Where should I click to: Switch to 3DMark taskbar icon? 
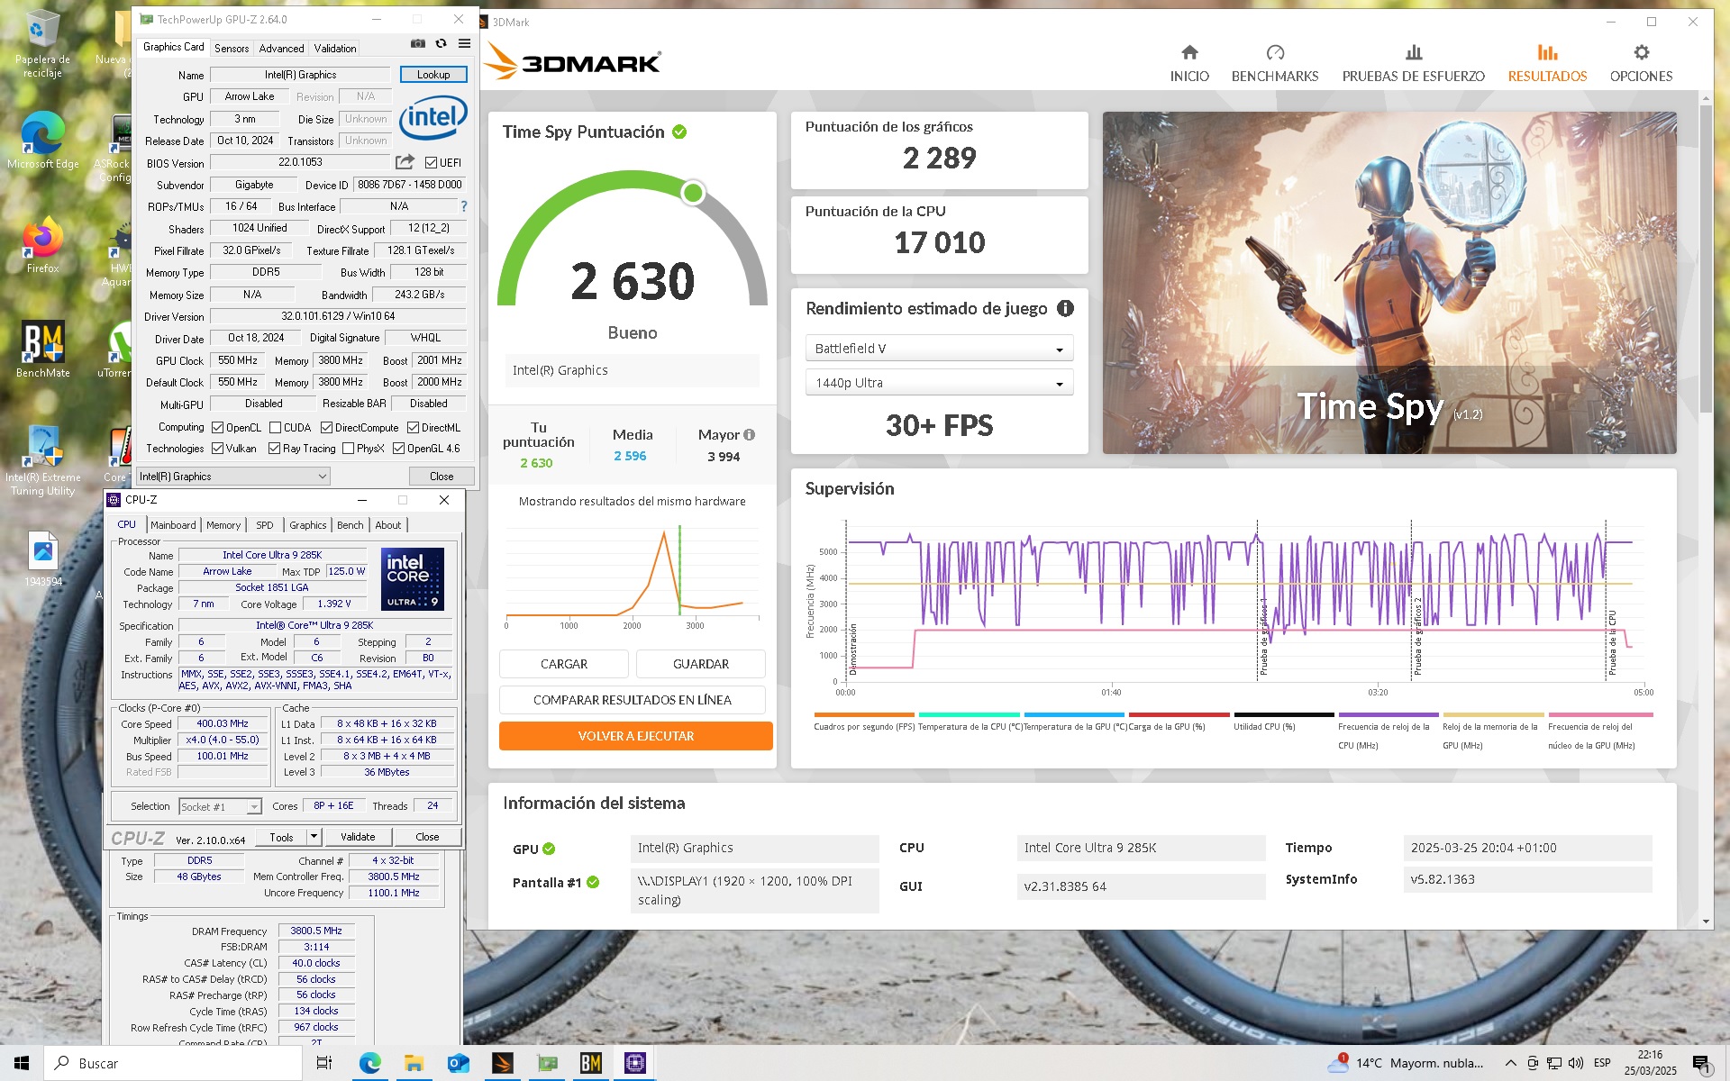(502, 1063)
